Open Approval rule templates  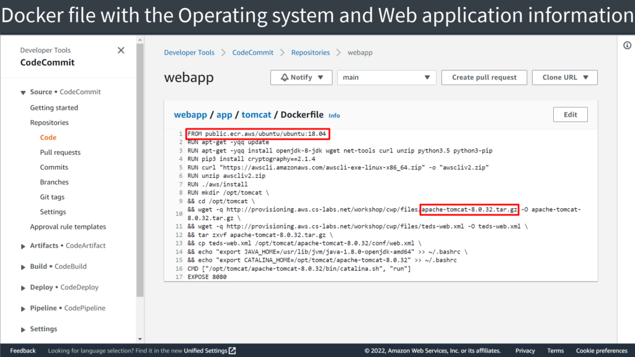pyautogui.click(x=68, y=227)
